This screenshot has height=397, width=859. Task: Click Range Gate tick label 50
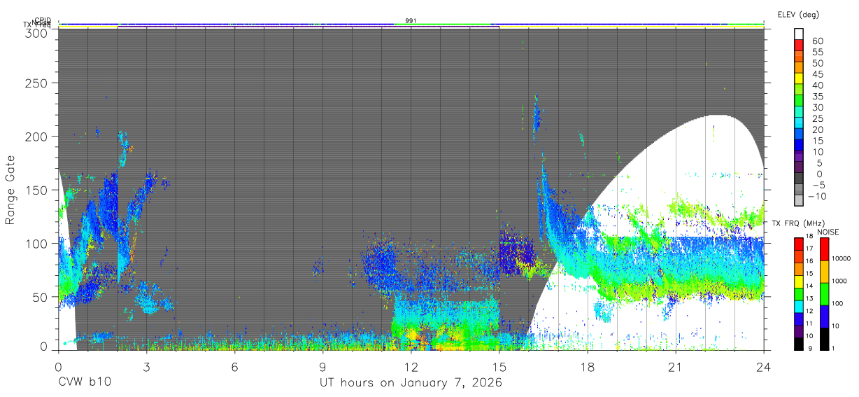(x=41, y=296)
